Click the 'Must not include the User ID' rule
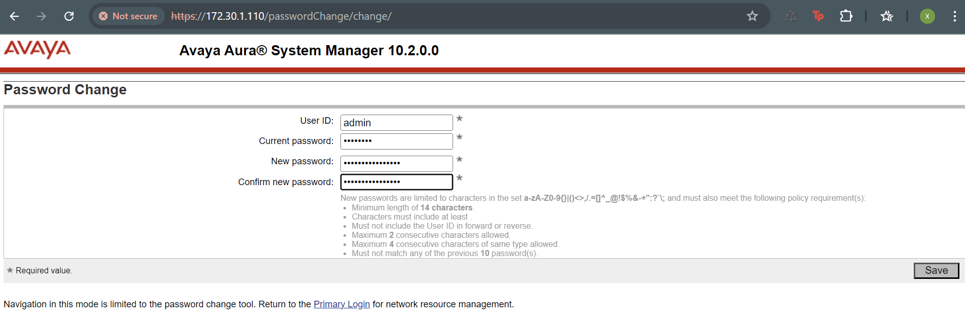Image resolution: width=965 pixels, height=322 pixels. [x=442, y=226]
